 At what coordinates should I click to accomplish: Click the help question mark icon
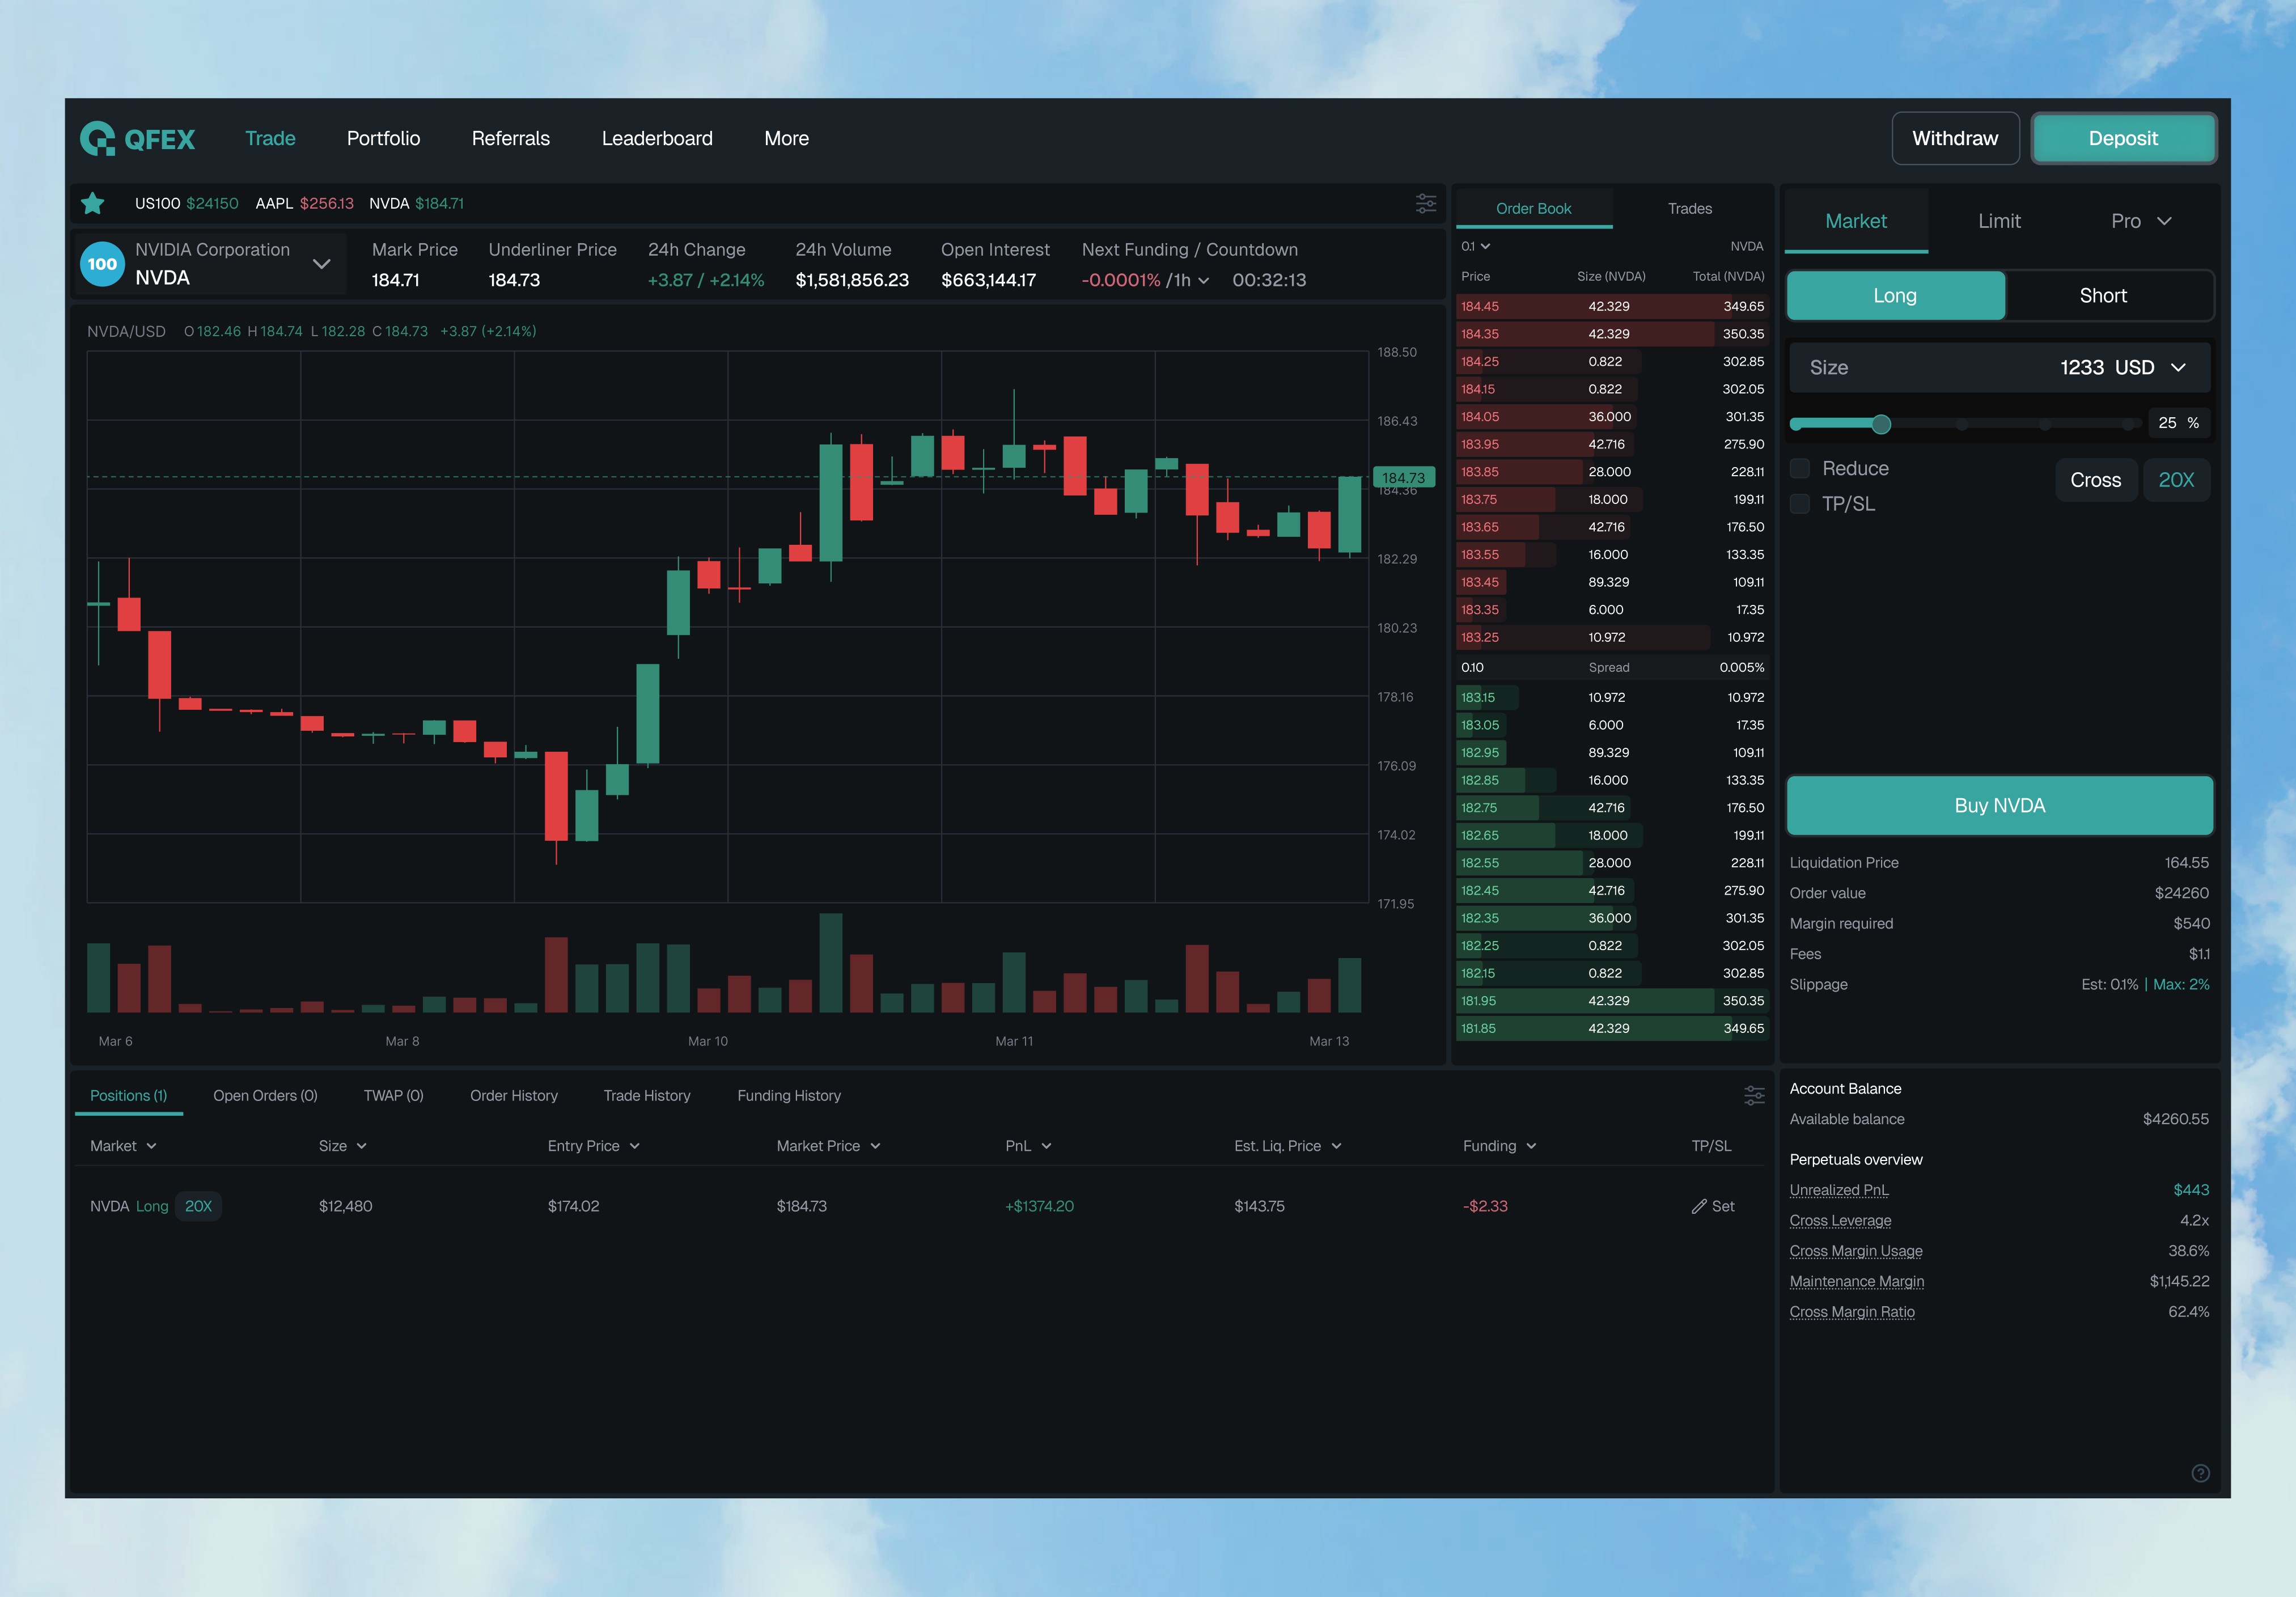[2200, 1472]
